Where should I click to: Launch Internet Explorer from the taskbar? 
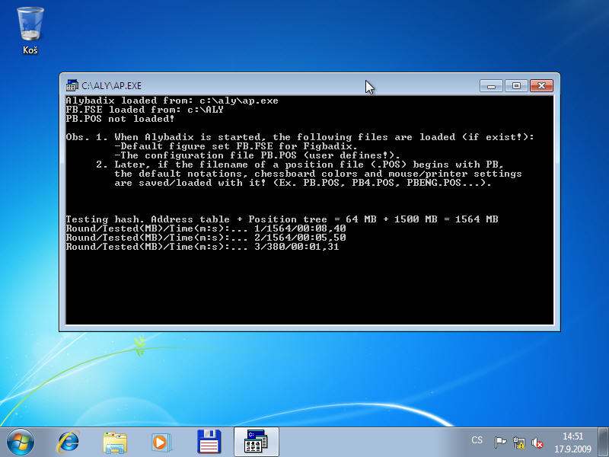coord(69,443)
